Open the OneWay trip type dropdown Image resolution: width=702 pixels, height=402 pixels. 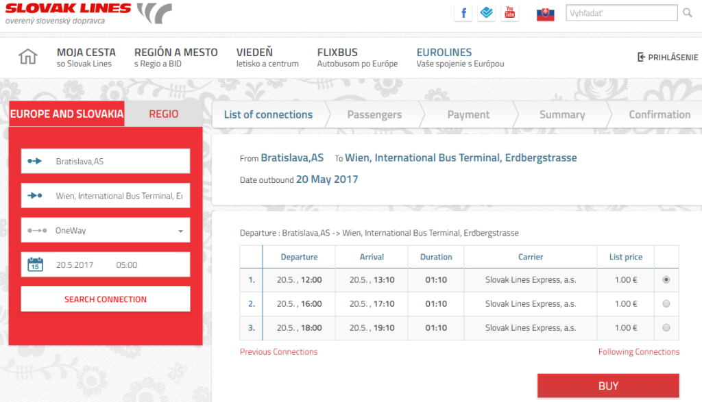[106, 230]
